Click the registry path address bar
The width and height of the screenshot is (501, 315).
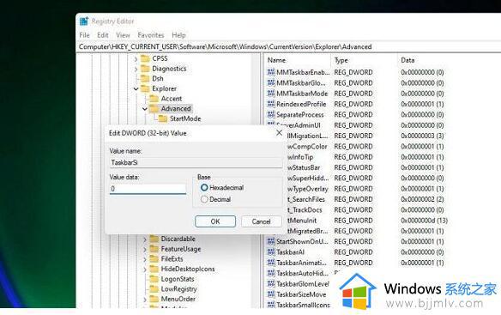(x=288, y=46)
